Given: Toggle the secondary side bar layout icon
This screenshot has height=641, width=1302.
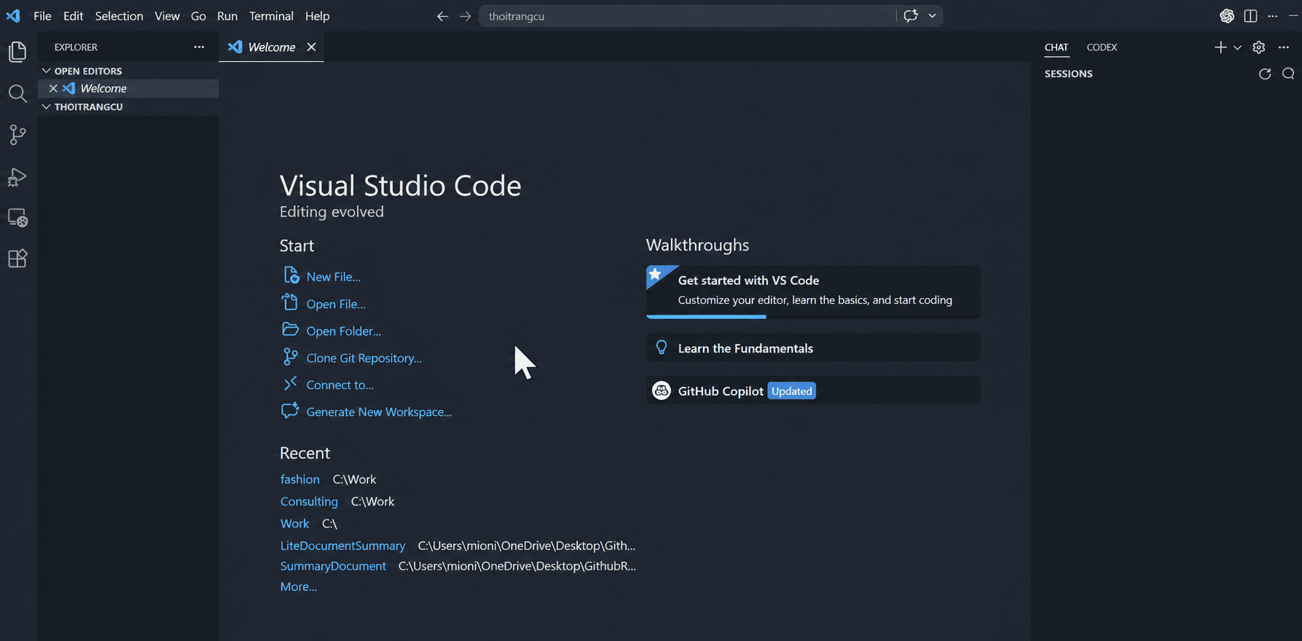Looking at the screenshot, I should click(1250, 16).
